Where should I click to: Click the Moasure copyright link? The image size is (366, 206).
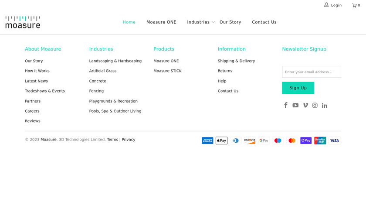pos(48,140)
